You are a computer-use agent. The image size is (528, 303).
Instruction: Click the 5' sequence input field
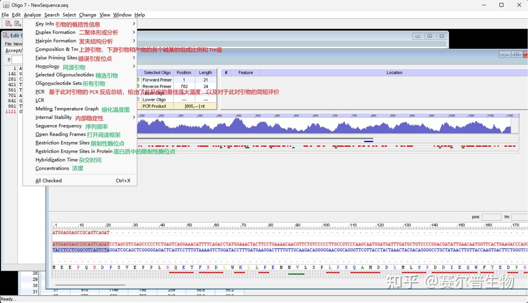tap(17, 60)
